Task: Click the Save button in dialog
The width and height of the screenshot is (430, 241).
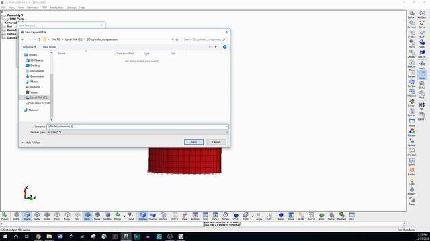Action: click(x=193, y=142)
